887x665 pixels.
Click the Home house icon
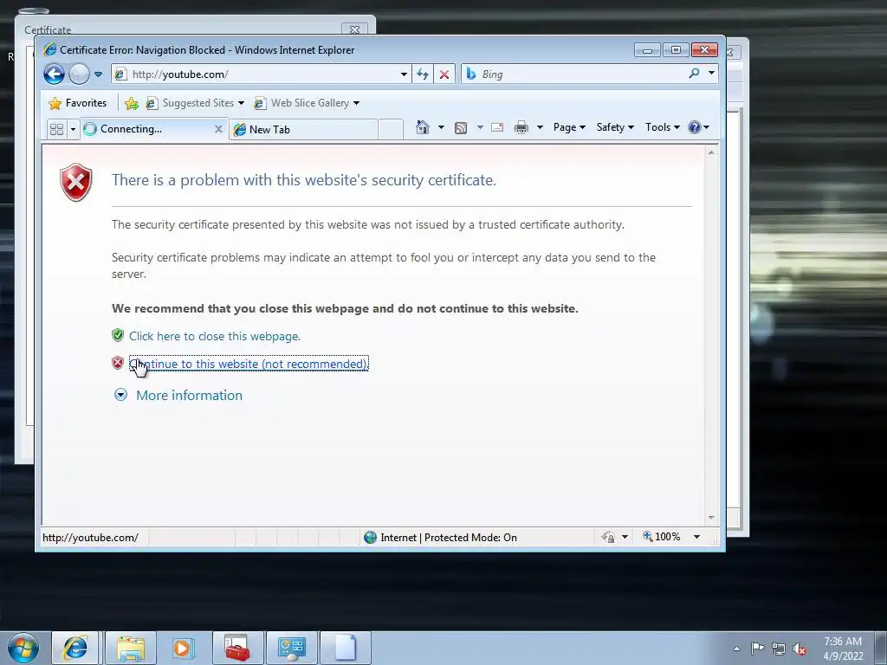(x=423, y=127)
